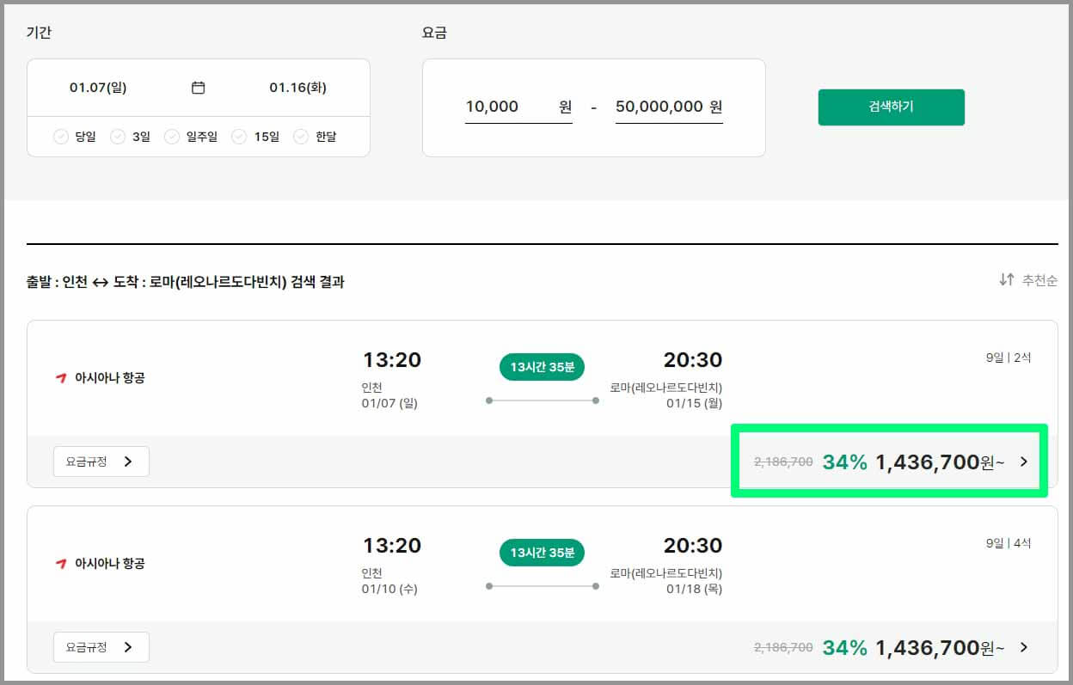The height and width of the screenshot is (685, 1073).
Task: Click the 13시간 35분 duration badge on first flight
Action: click(541, 366)
